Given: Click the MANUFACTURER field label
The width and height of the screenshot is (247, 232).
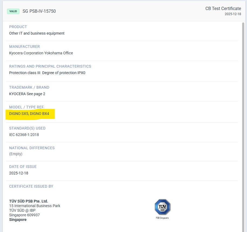Looking at the screenshot, I should [25, 47].
